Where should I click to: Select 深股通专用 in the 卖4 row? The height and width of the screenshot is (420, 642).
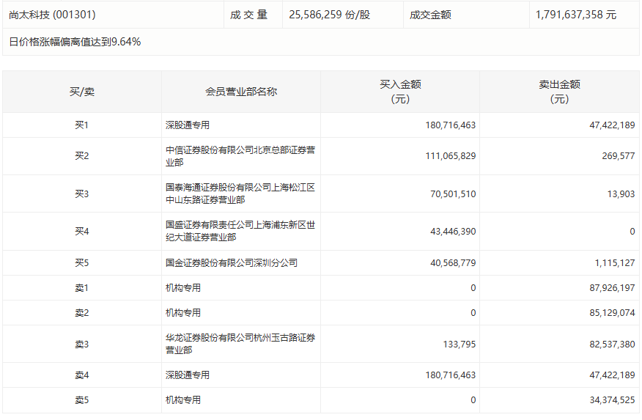click(x=188, y=375)
